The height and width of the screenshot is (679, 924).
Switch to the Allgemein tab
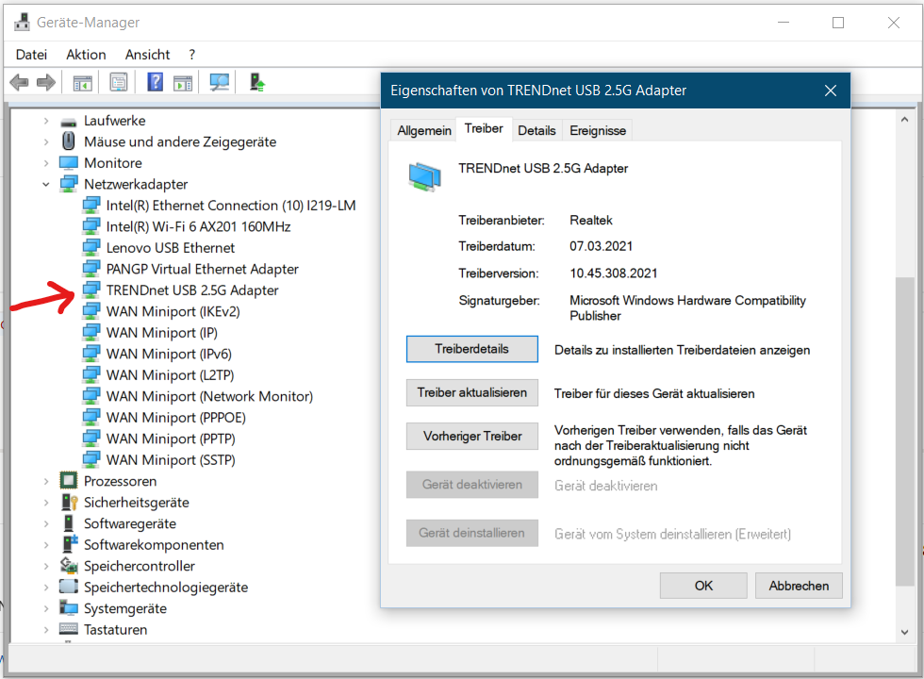pos(424,130)
